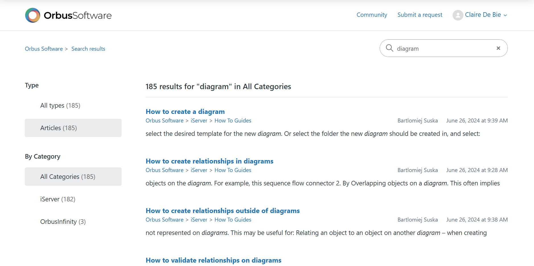Screen dimensions: 534x266
Task: Go to Orbus Software breadcrumb home
Action: pyautogui.click(x=44, y=49)
